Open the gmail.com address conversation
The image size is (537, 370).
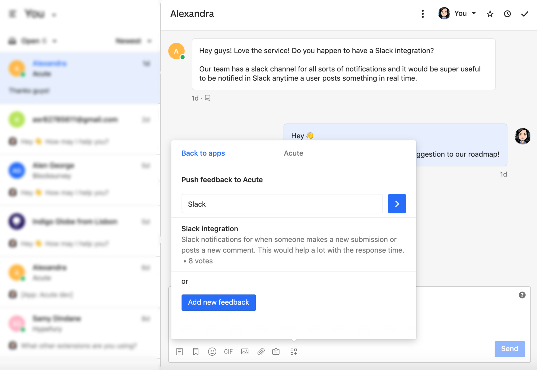[80, 129]
